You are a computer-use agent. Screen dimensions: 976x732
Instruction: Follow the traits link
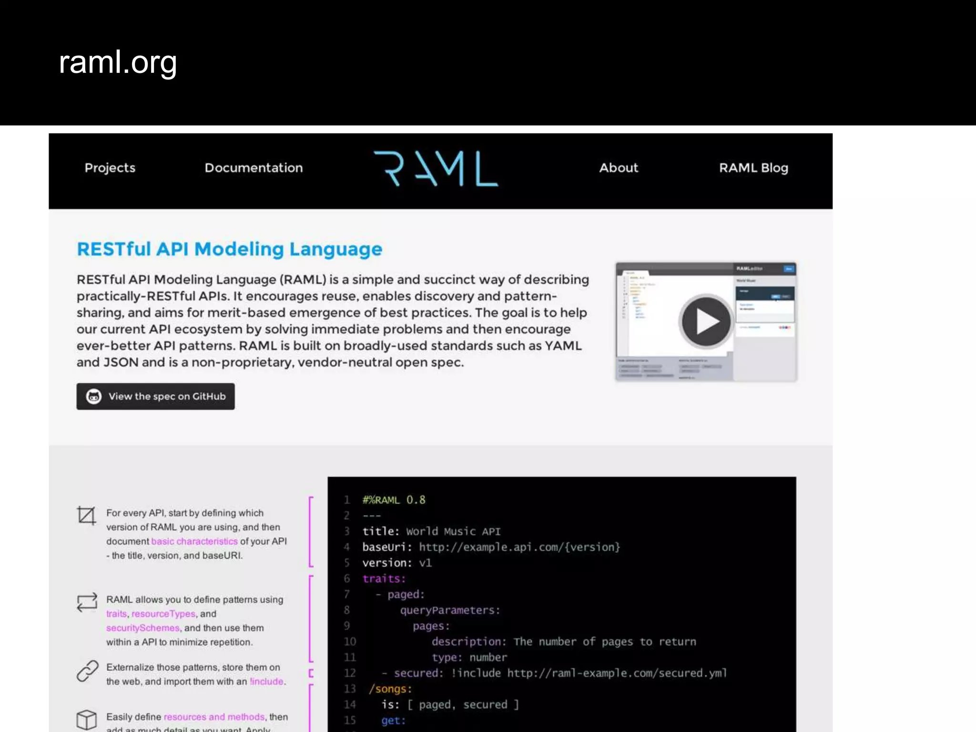(116, 614)
